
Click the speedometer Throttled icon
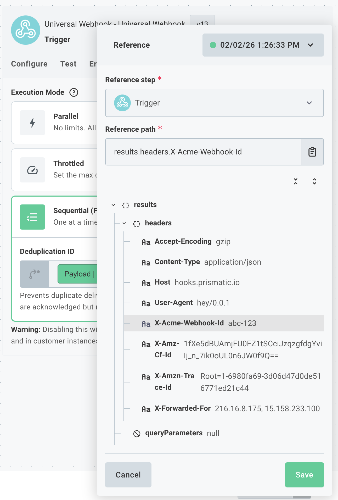(x=32, y=170)
